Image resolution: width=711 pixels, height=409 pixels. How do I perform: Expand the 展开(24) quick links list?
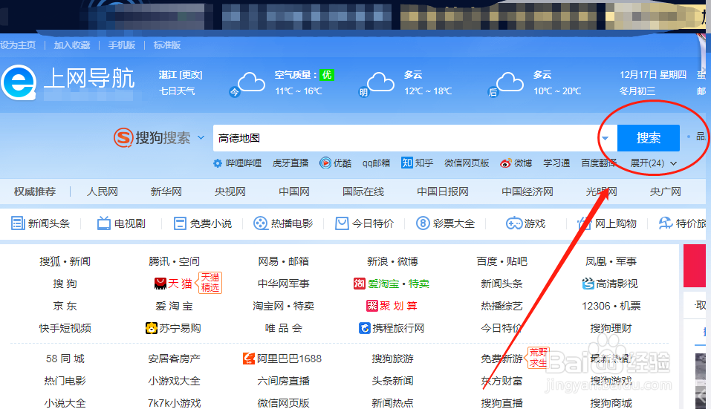click(x=653, y=163)
